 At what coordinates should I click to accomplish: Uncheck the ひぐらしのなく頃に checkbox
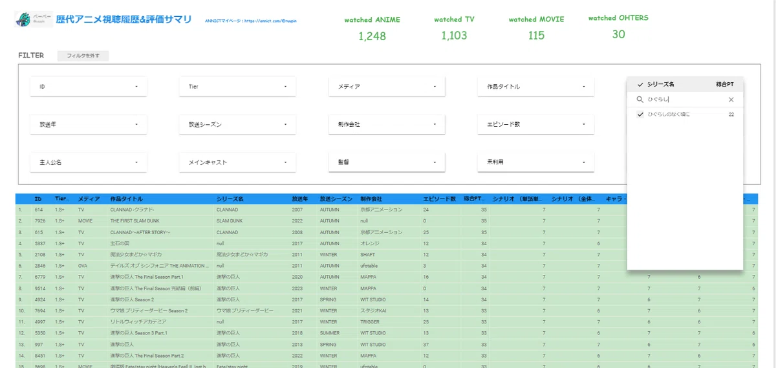[640, 114]
